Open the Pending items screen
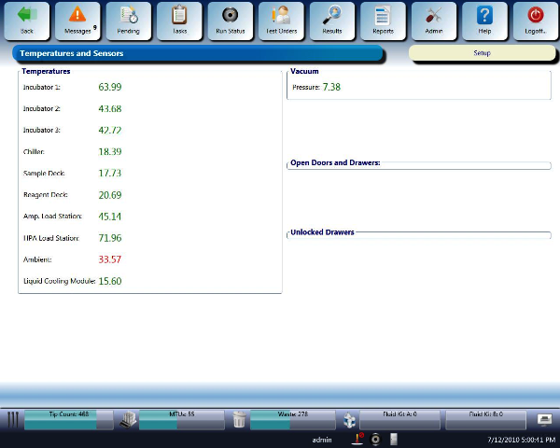Screen dimensions: 560x448 pyautogui.click(x=128, y=21)
